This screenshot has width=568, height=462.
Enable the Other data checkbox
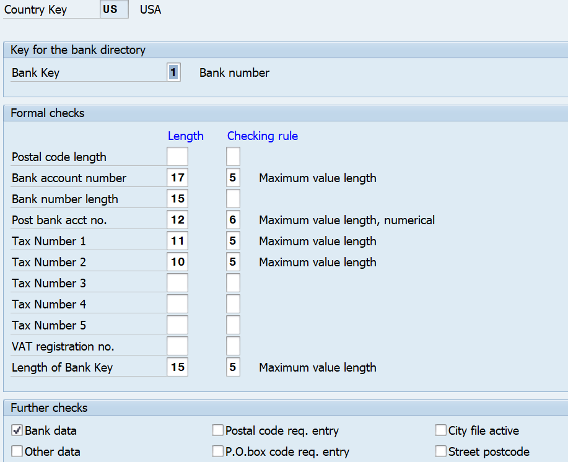click(x=17, y=451)
